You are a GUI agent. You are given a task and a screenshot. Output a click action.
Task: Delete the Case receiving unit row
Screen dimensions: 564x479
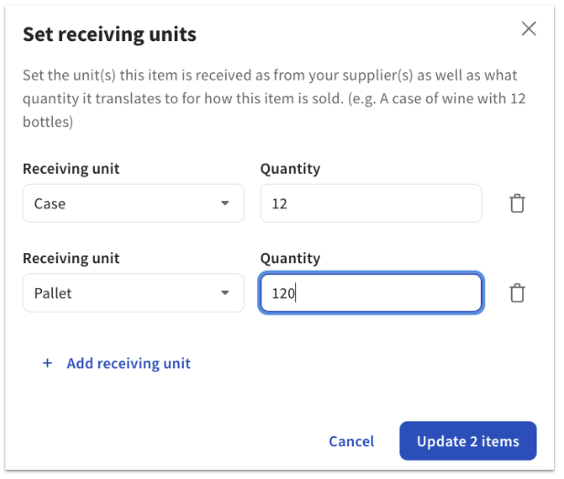tap(517, 204)
